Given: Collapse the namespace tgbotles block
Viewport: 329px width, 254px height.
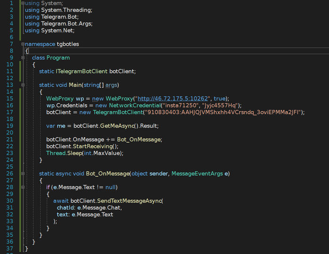Looking at the screenshot, I should pyautogui.click(x=23, y=44).
